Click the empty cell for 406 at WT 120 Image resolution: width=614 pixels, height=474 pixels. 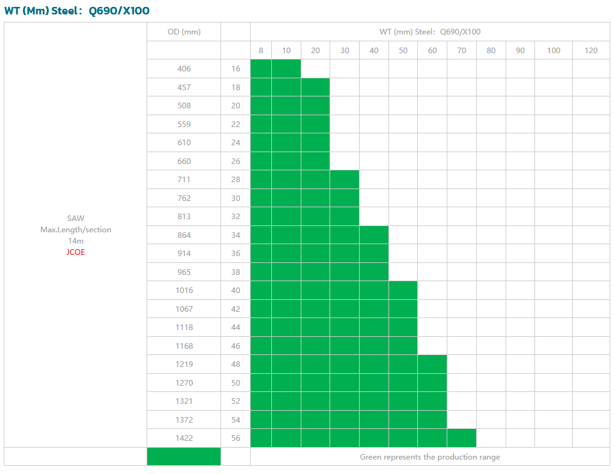591,69
